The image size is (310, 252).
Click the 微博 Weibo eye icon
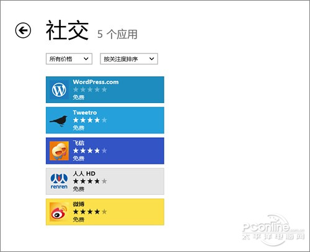[x=59, y=212]
